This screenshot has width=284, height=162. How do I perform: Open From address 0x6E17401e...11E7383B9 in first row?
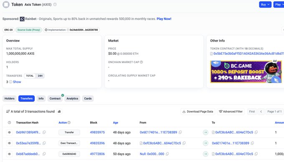[x=158, y=132]
